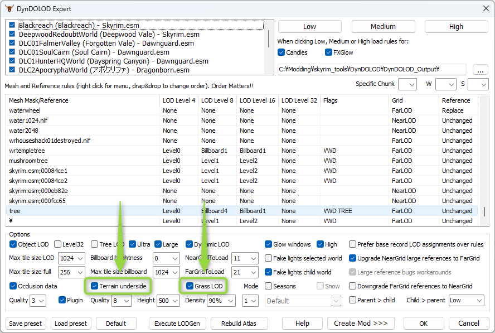Image resolution: width=495 pixels, height=333 pixels.
Task: Toggle the Candles checkbox
Action: 282,52
